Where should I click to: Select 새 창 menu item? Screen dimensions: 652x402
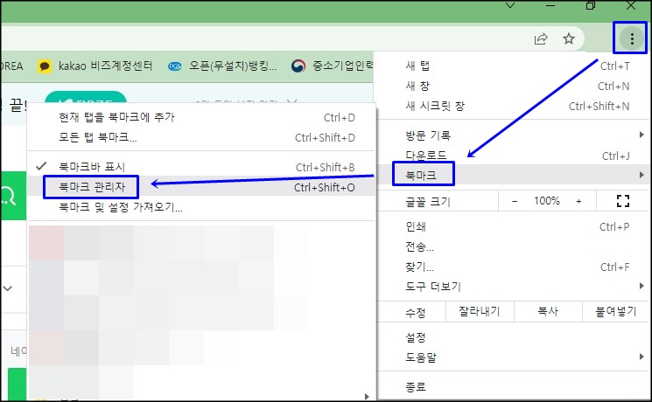tap(514, 86)
